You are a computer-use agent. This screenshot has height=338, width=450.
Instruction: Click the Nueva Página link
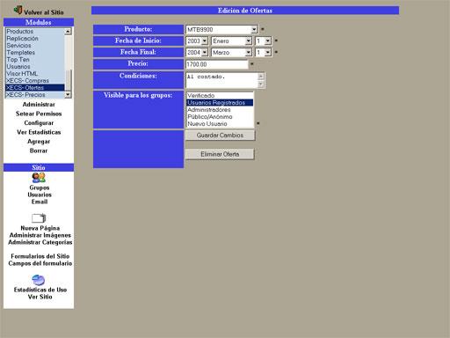click(40, 228)
